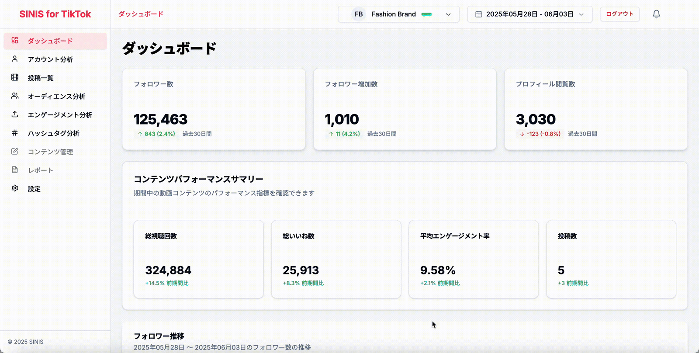The width and height of the screenshot is (699, 353).
Task: Click the users icon for オーディエンス分析
Action: [15, 96]
